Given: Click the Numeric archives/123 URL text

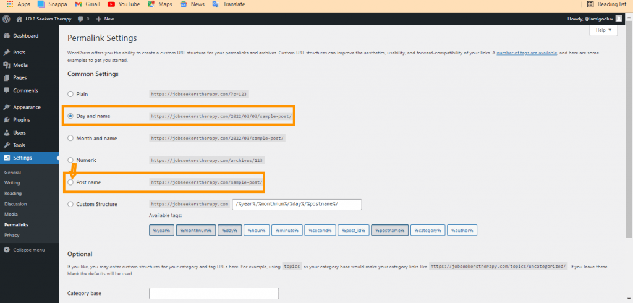Looking at the screenshot, I should coord(206,160).
